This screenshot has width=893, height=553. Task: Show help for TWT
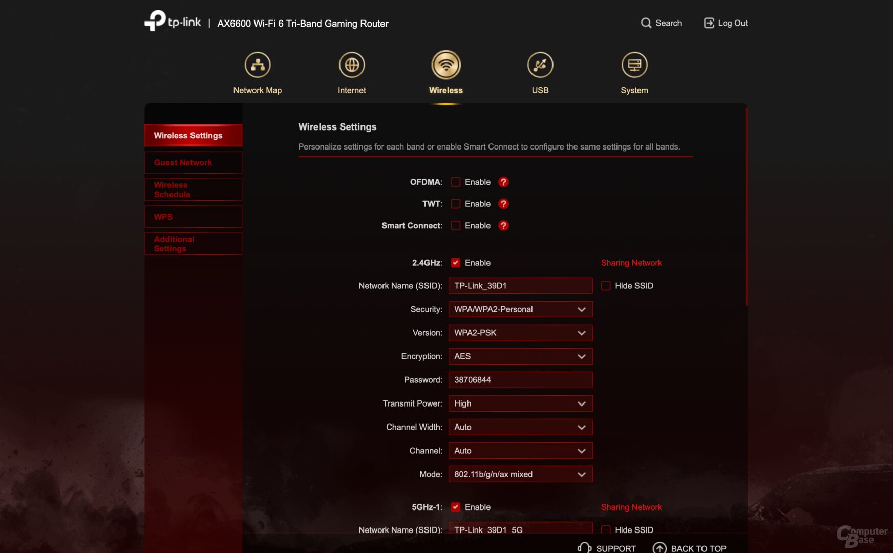503,204
